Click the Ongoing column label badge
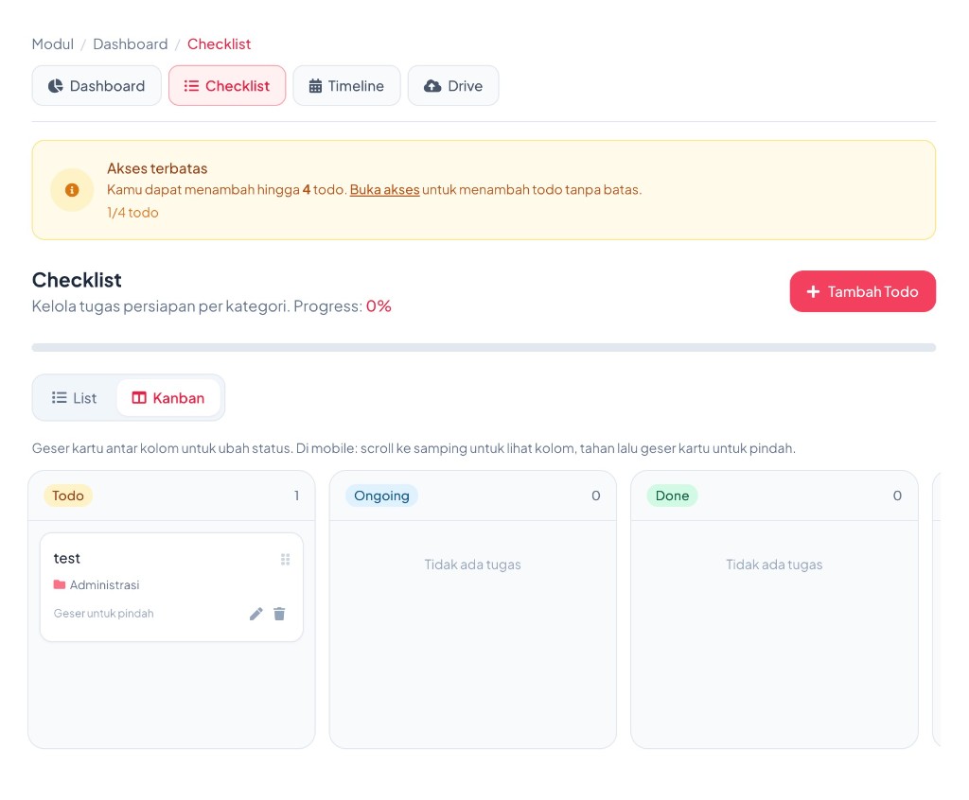Image resolution: width=969 pixels, height=800 pixels. (x=381, y=496)
